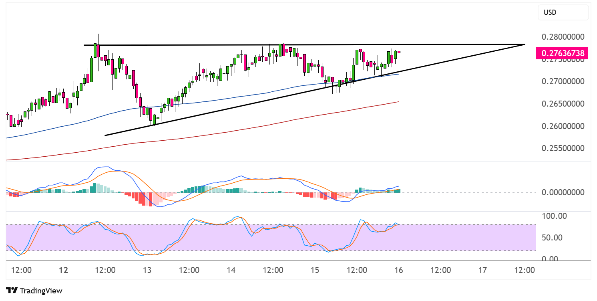This screenshot has width=597, height=301.
Task: Click date label 17 on time axis
Action: [482, 270]
